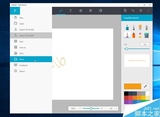Choose Share from the menu
Viewport: 160px width, 117px height.
coord(31,59)
